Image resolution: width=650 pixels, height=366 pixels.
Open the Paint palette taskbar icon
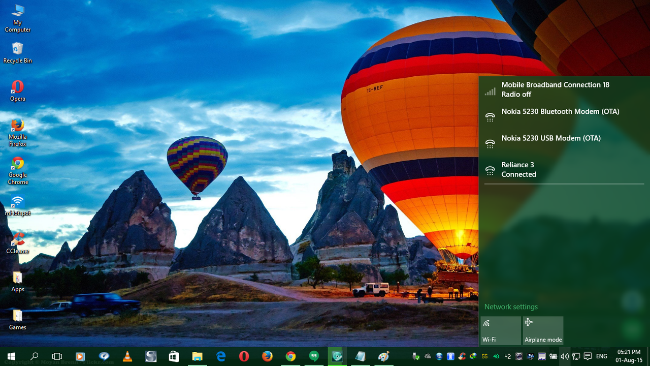tap(383, 356)
